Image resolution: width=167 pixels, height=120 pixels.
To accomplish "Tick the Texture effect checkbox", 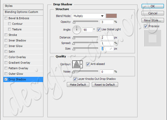I will pos(10,29).
